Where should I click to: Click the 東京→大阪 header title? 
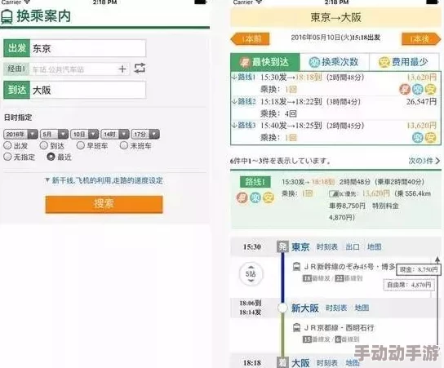(x=335, y=18)
